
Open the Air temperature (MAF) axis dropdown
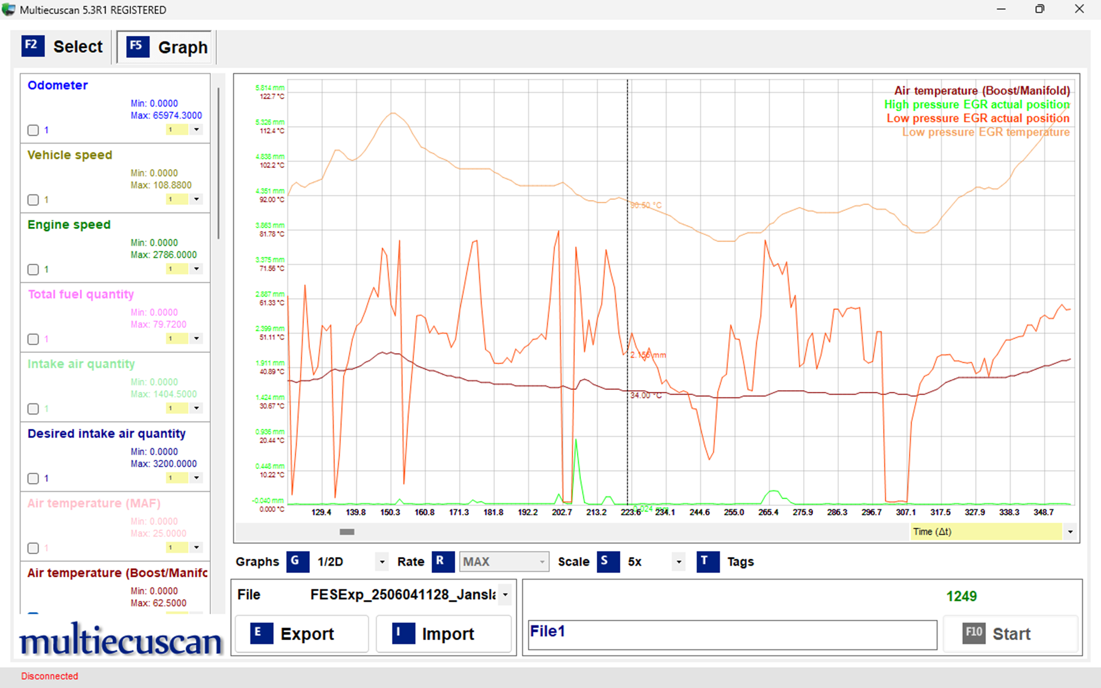click(197, 547)
